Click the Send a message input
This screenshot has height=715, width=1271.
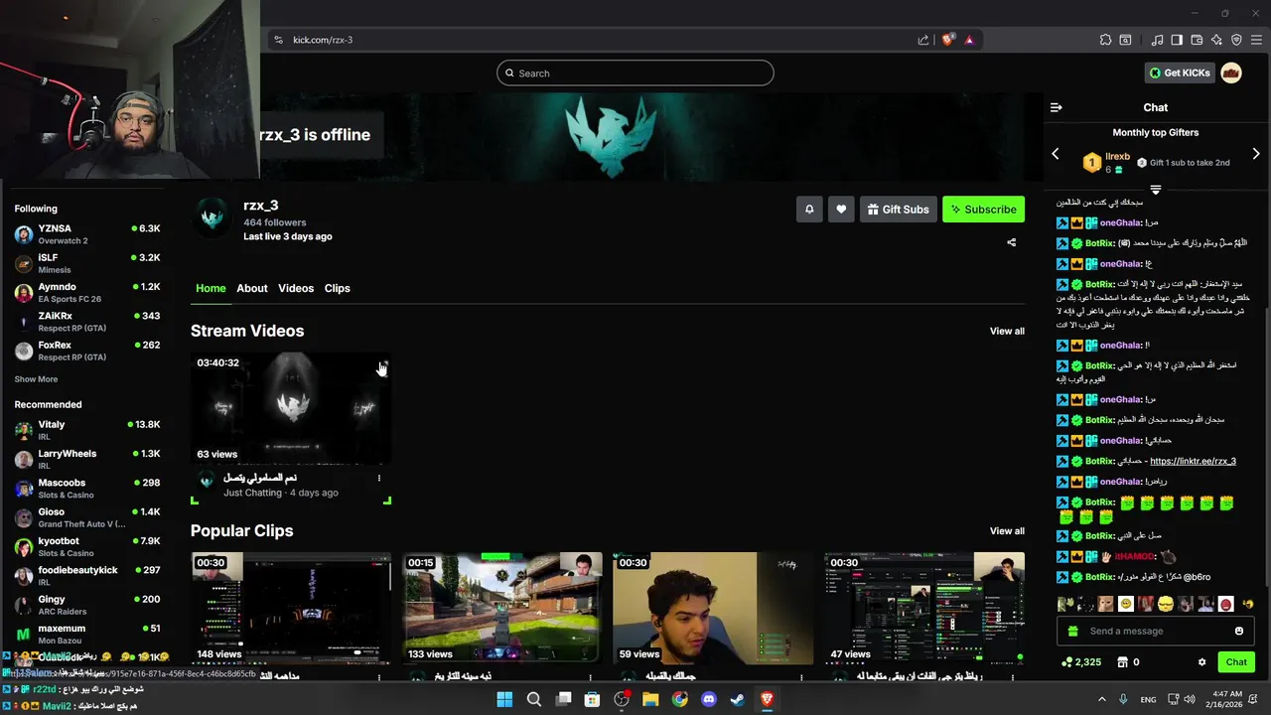[1156, 632]
